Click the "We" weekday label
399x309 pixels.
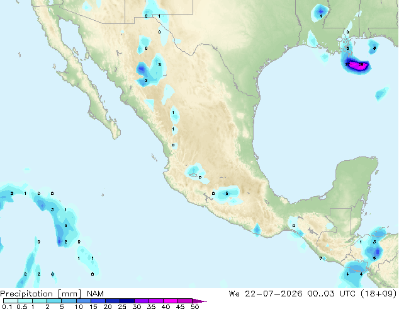point(234,294)
